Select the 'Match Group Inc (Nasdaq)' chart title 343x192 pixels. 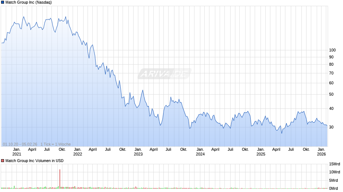coord(28,3)
